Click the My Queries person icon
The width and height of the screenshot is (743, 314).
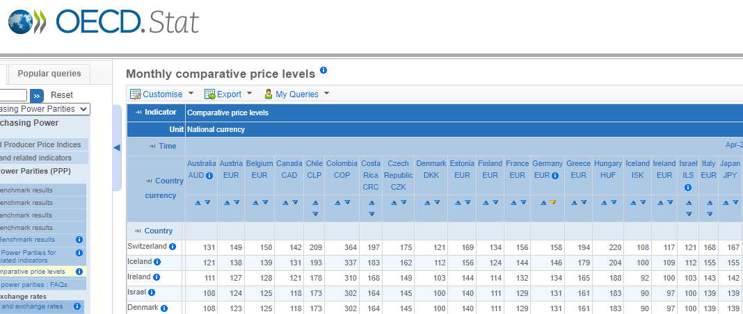[269, 94]
